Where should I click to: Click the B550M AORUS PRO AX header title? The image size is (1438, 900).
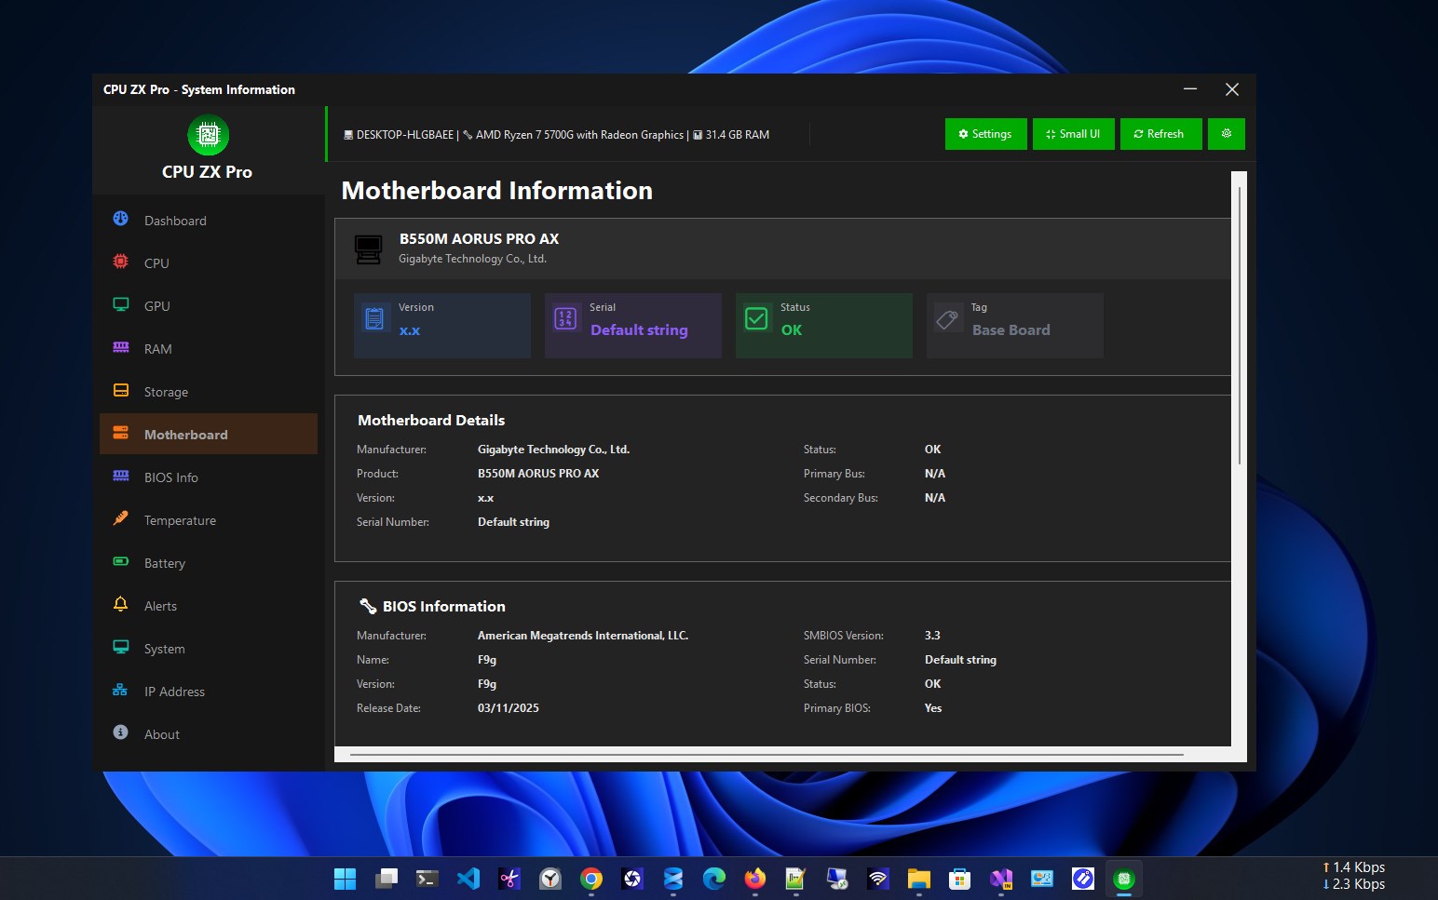click(x=479, y=239)
